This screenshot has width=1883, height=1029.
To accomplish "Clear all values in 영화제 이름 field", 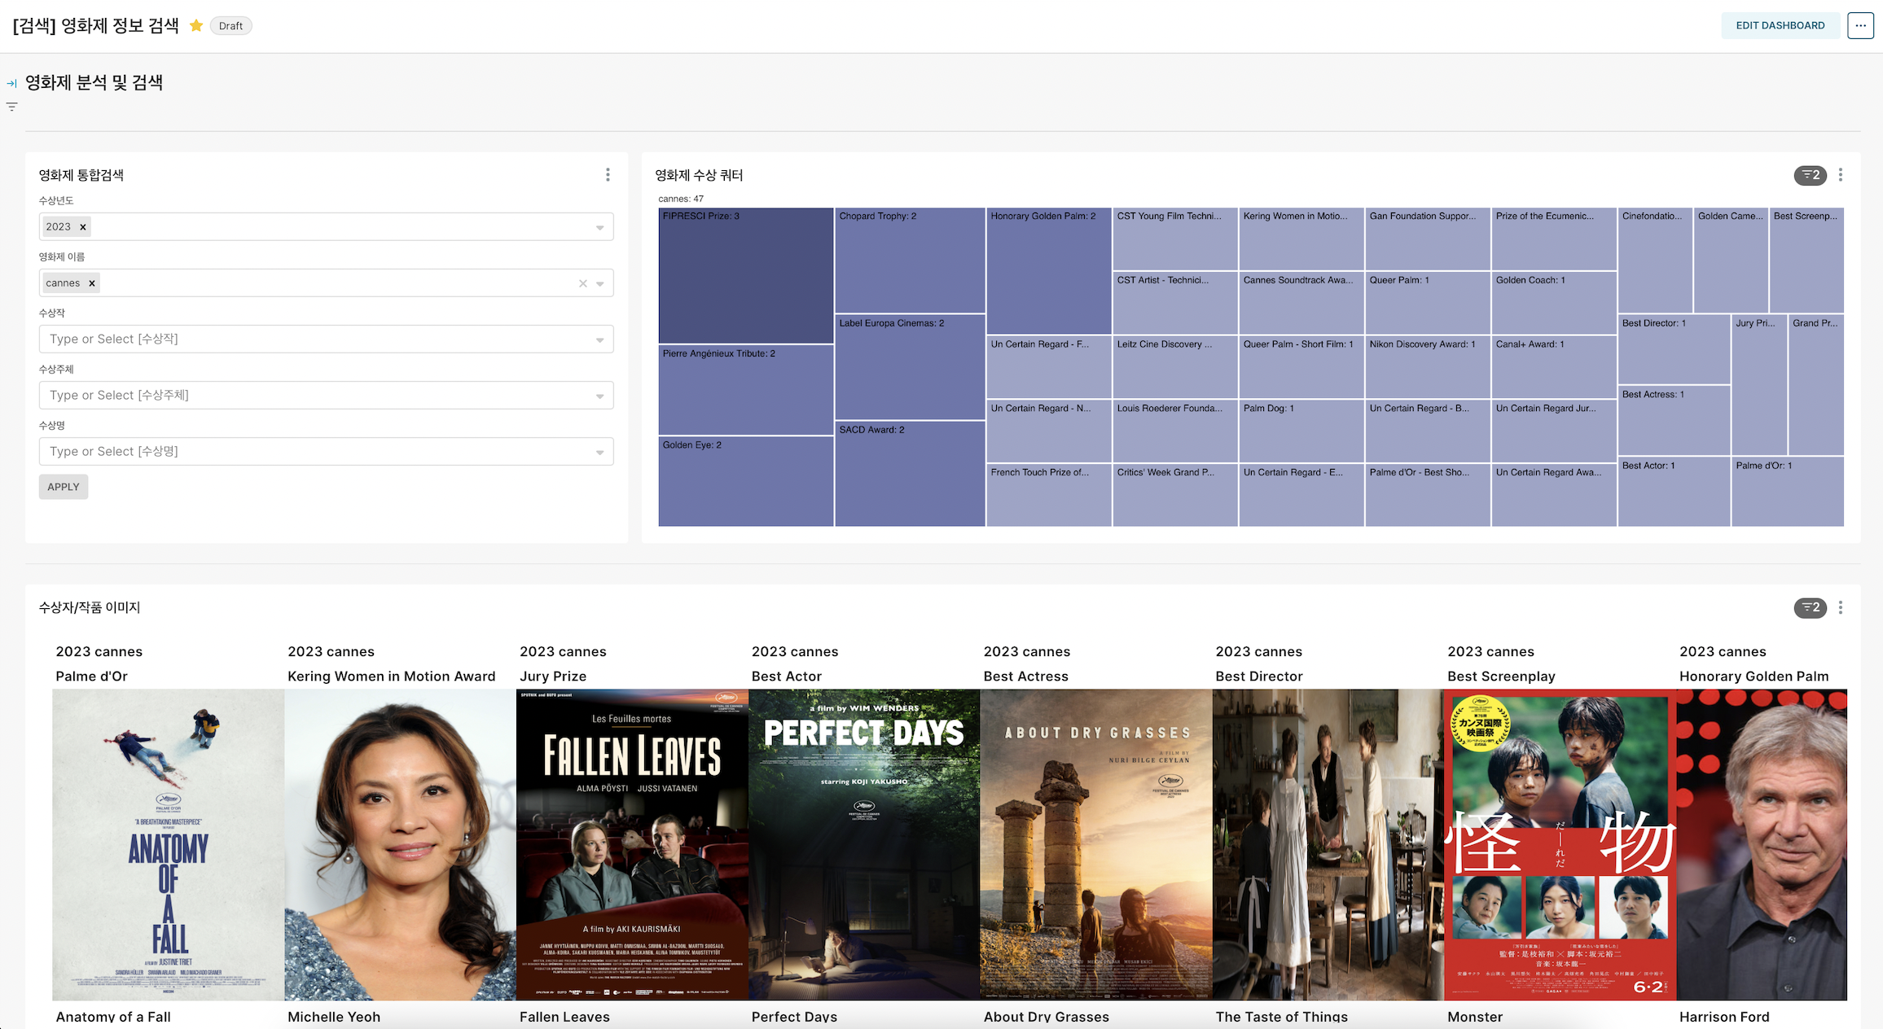I will pyautogui.click(x=583, y=283).
